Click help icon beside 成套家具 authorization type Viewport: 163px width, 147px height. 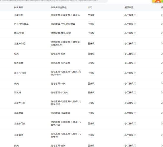pyautogui.click(x=135, y=113)
